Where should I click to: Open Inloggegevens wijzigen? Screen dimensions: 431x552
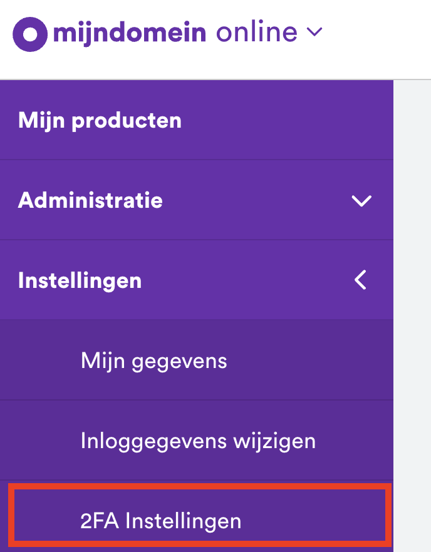198,441
